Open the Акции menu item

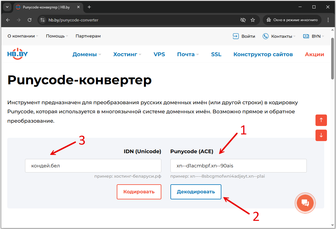point(314,54)
